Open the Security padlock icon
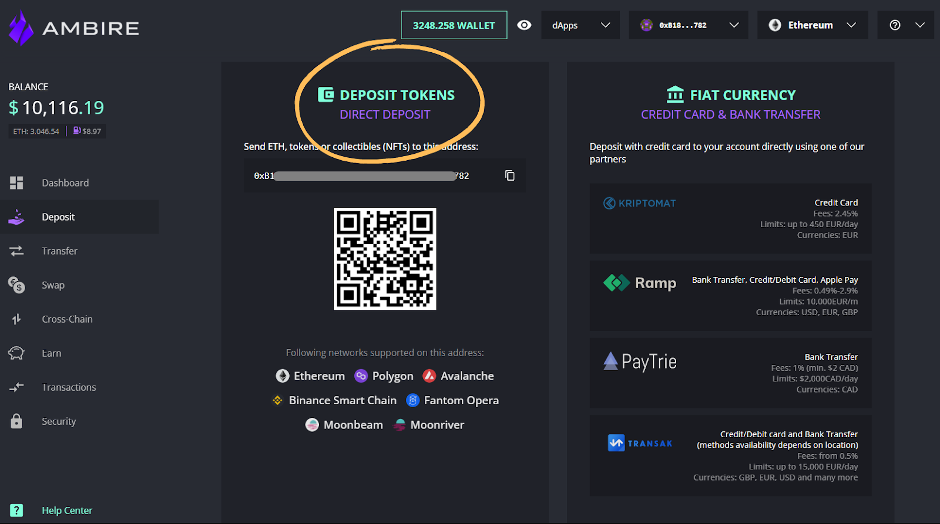This screenshot has width=940, height=524. pos(16,421)
